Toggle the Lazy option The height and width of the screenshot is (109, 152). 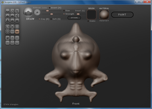tap(45, 8)
